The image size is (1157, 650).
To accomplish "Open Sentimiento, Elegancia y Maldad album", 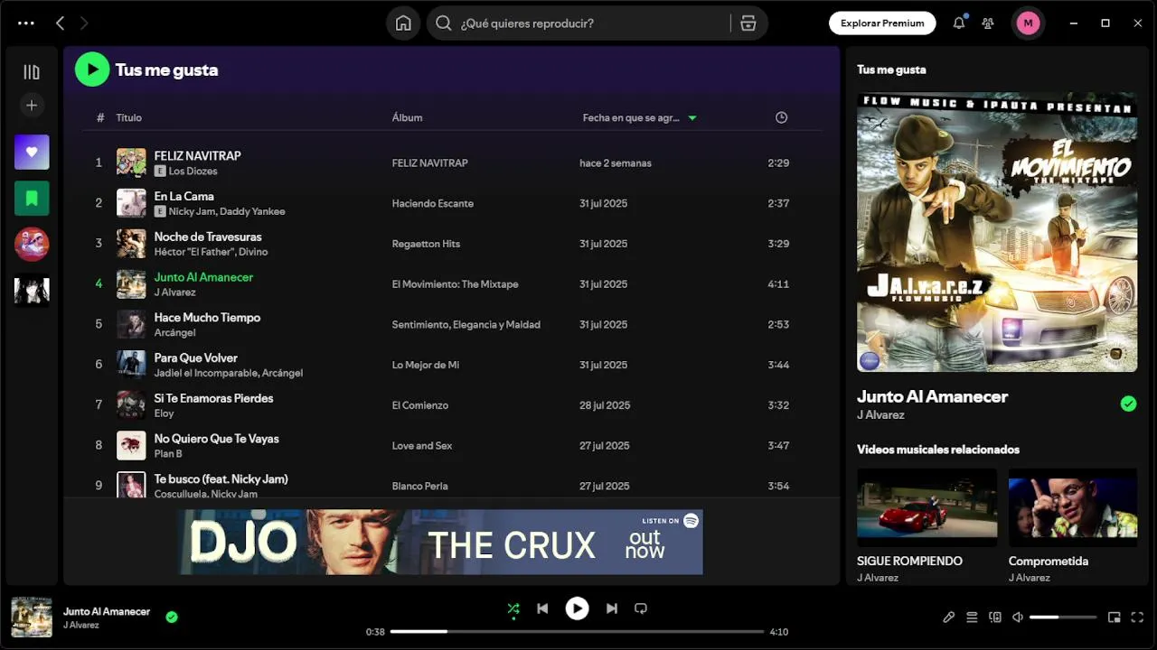I will pos(466,325).
